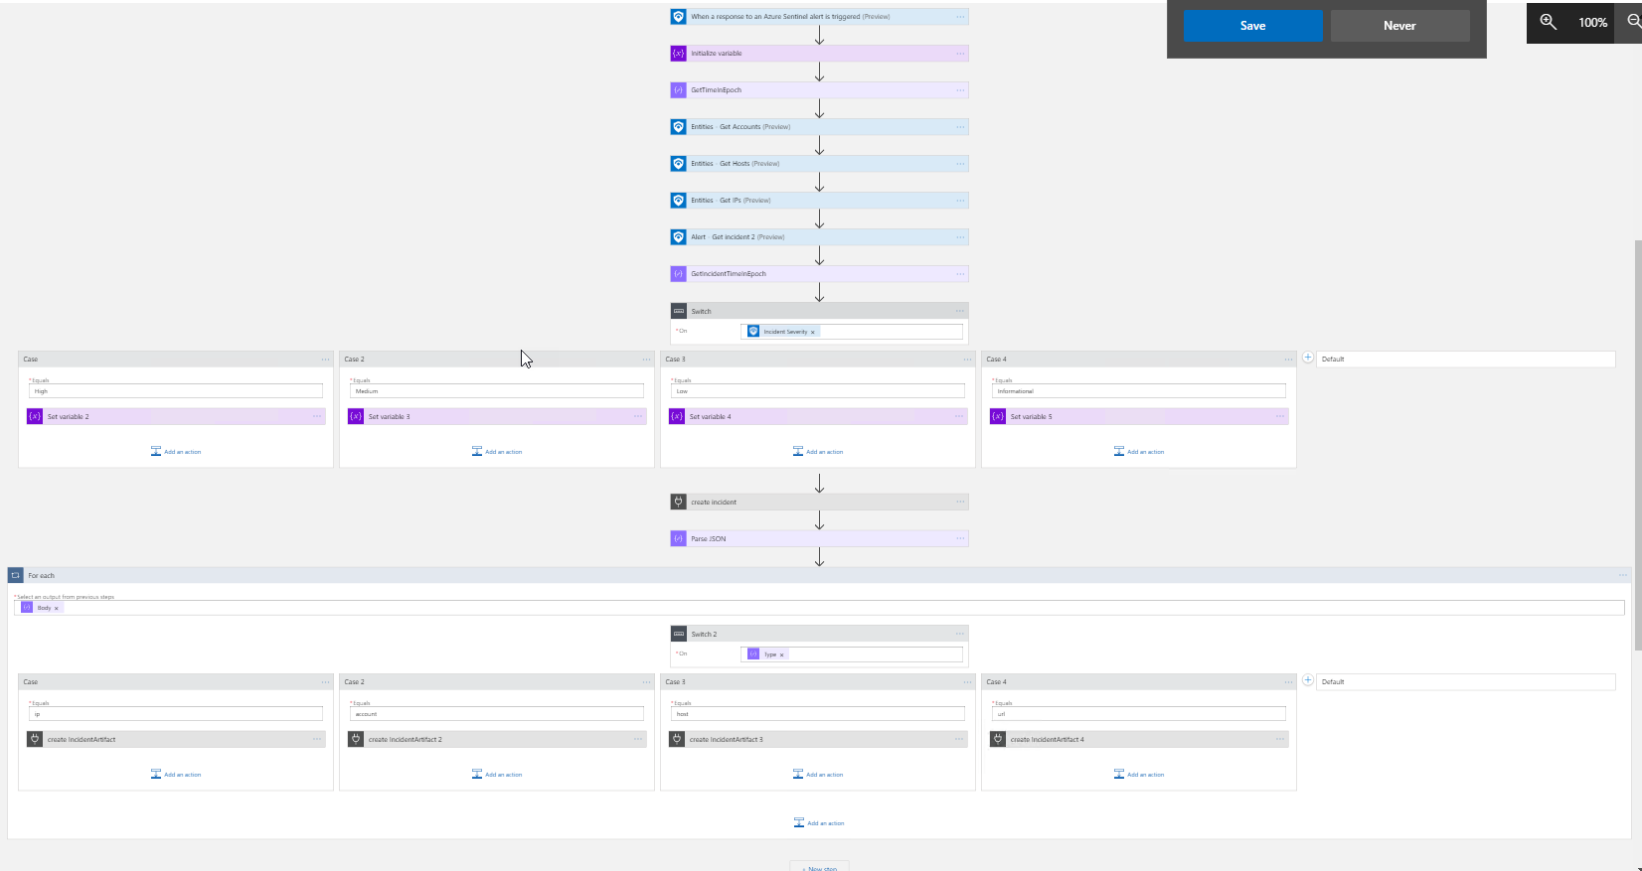Click Add an action under account case
Screen dimensions: 1642x871
click(x=497, y=775)
